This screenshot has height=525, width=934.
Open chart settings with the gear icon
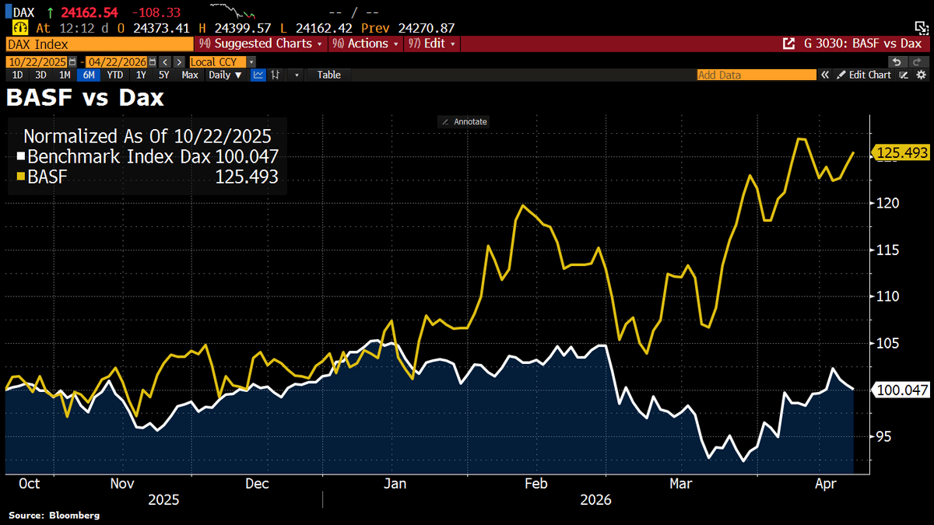[x=922, y=75]
